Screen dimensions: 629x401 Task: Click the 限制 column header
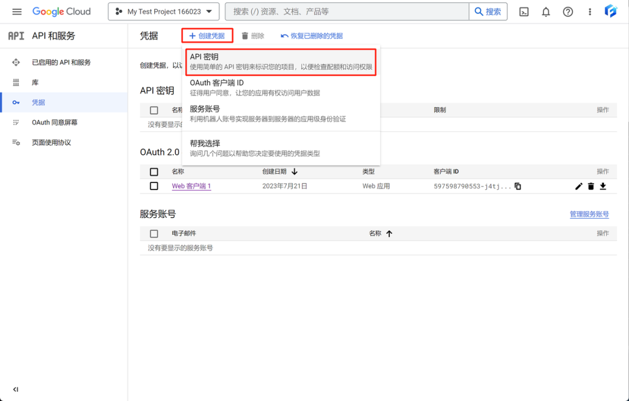tap(440, 110)
